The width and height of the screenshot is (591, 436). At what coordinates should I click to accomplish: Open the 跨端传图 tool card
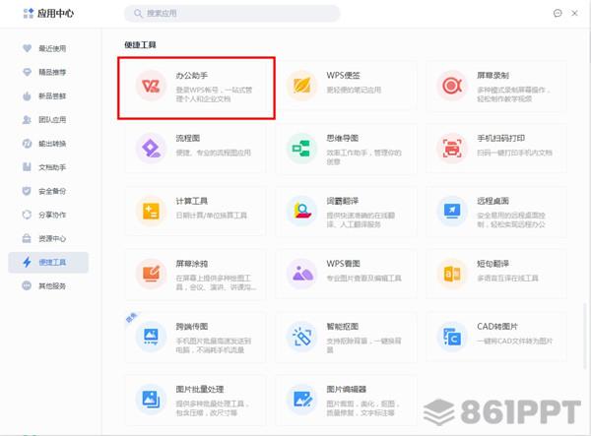[x=197, y=336]
